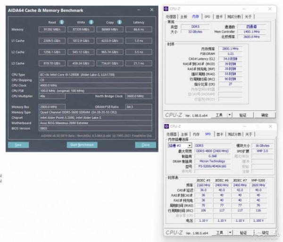Screen dimensions: 283x242
Task: Open 测试分数 tab in lower CPU-Z window
Action: 234,134
